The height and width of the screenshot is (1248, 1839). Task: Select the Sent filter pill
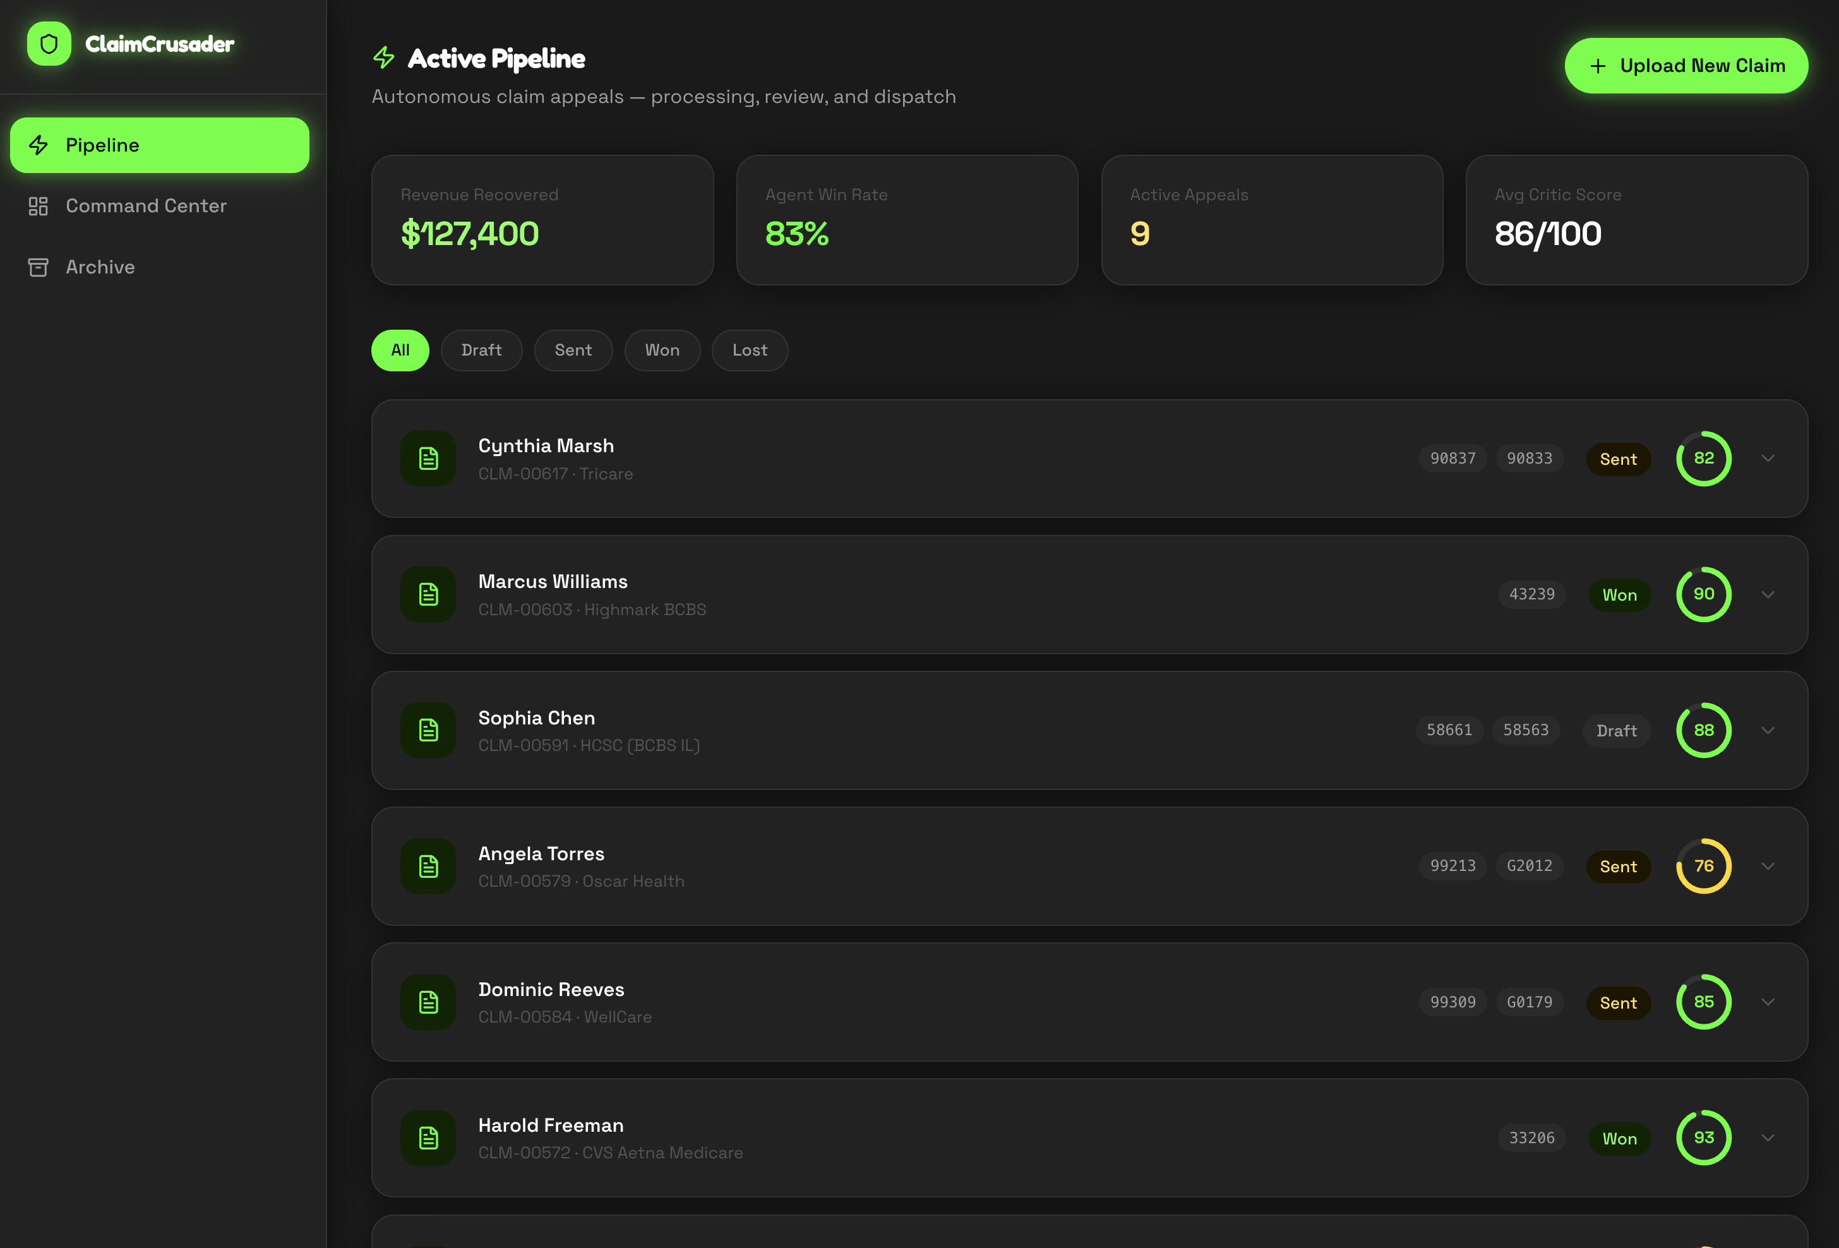[x=573, y=350]
